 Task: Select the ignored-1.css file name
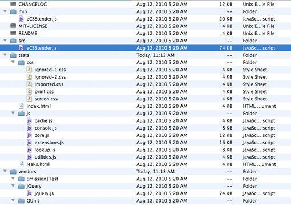50,70
